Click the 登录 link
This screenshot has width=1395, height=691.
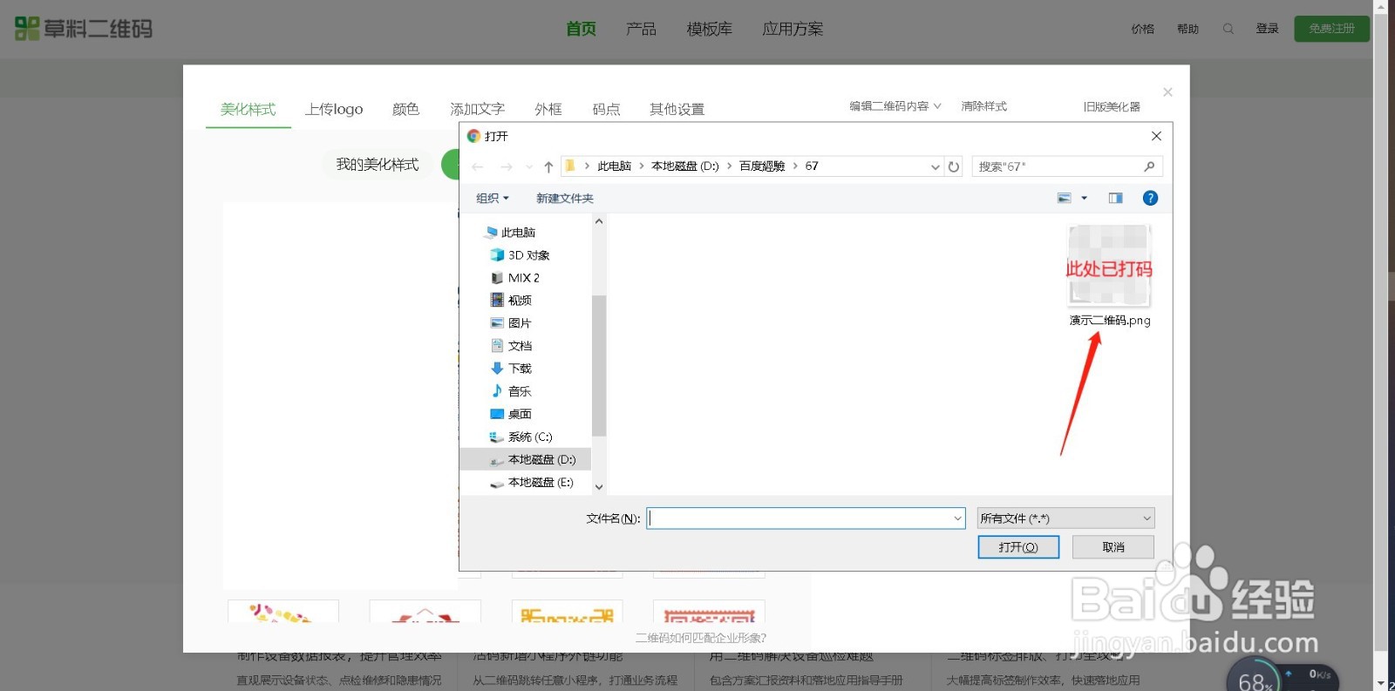(1267, 29)
